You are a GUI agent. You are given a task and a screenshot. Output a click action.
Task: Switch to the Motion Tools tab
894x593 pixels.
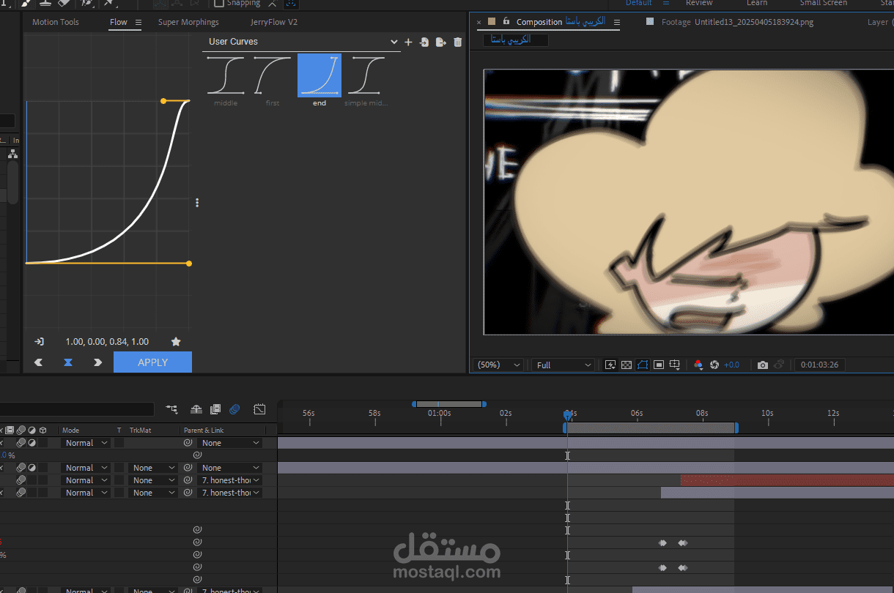[x=56, y=22]
